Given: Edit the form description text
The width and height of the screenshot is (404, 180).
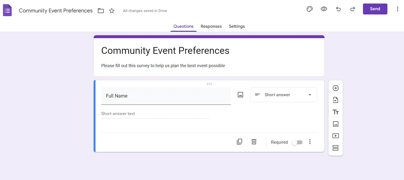Looking at the screenshot, I should tap(163, 66).
